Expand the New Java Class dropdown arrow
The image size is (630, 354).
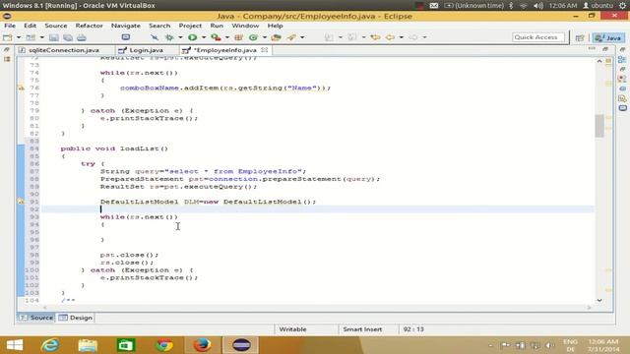pyautogui.click(x=265, y=37)
